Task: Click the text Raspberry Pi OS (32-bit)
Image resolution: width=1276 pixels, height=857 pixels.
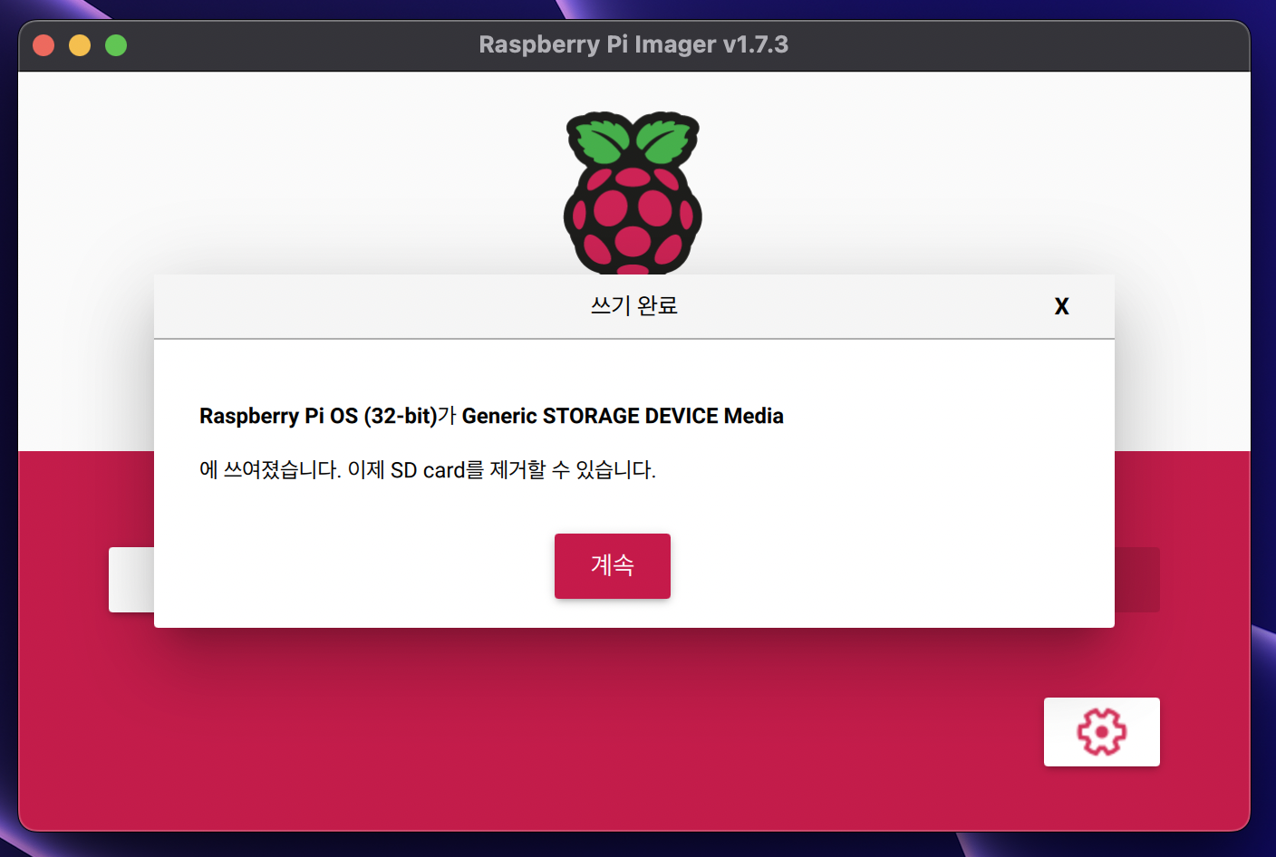Action: (x=319, y=416)
